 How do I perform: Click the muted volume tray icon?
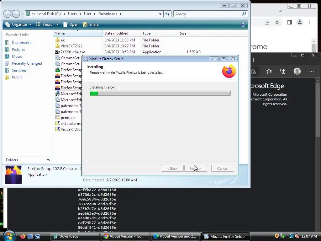297,236
